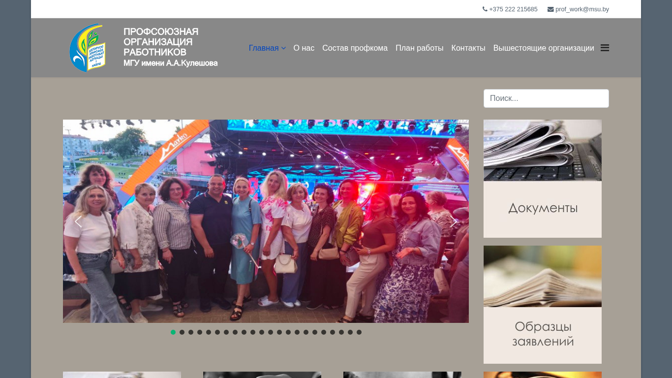Expand the Главная dropdown chevron
Image resolution: width=672 pixels, height=378 pixels.
[283, 48]
